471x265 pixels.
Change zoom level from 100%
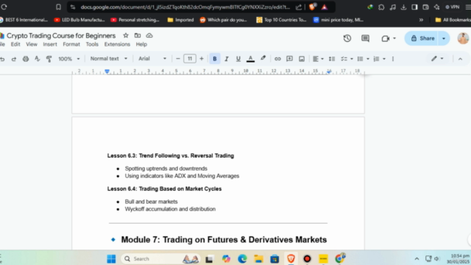68,59
